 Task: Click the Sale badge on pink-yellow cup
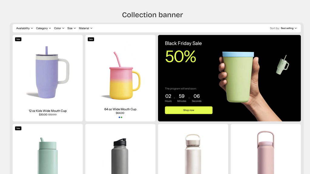pos(91,39)
